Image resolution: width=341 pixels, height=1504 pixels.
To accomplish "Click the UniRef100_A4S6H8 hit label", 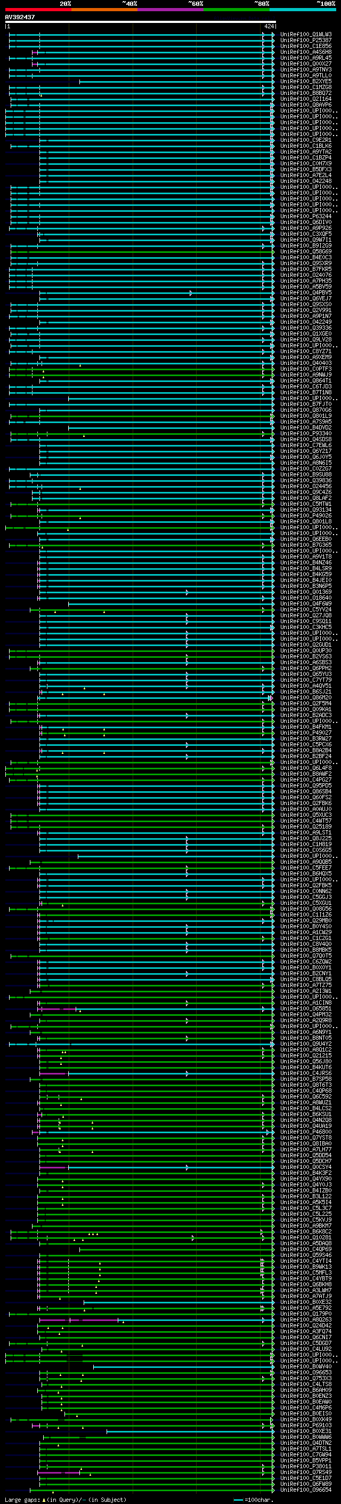I will 305,52.
